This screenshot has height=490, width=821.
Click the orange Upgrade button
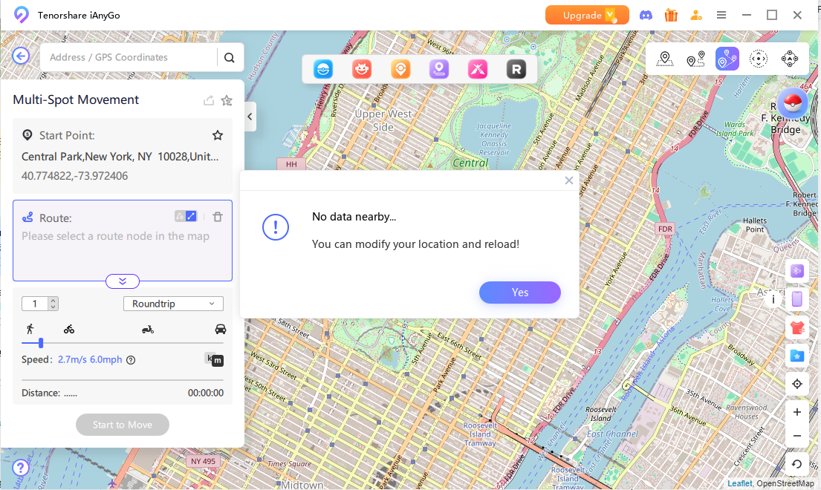click(x=586, y=15)
